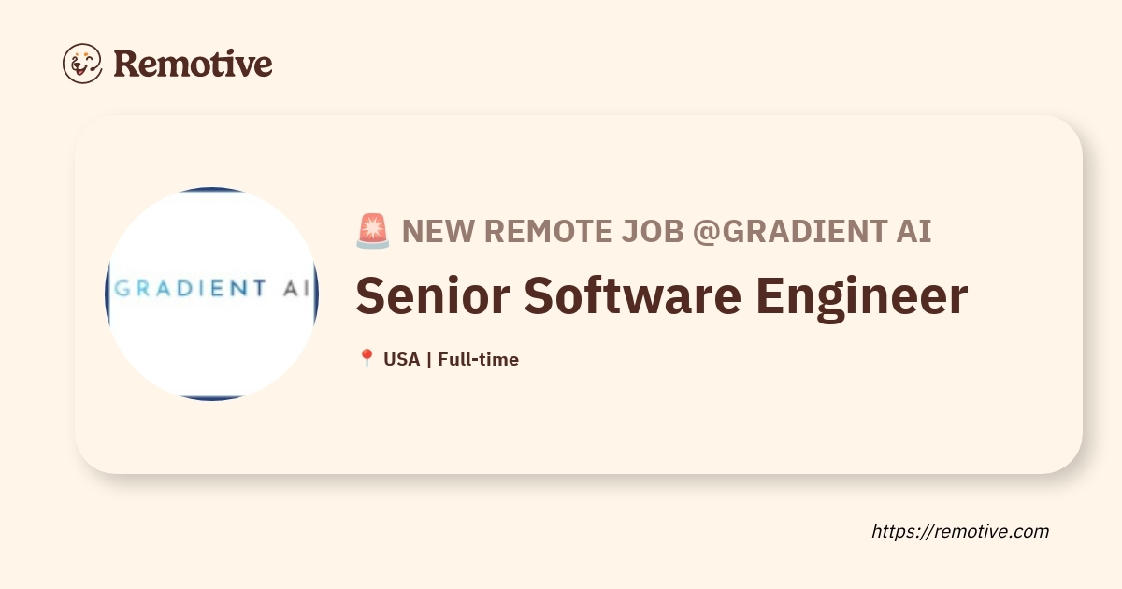Image resolution: width=1122 pixels, height=589 pixels.
Task: Click the dark AI letters inside the circular logo
Action: pyautogui.click(x=298, y=289)
